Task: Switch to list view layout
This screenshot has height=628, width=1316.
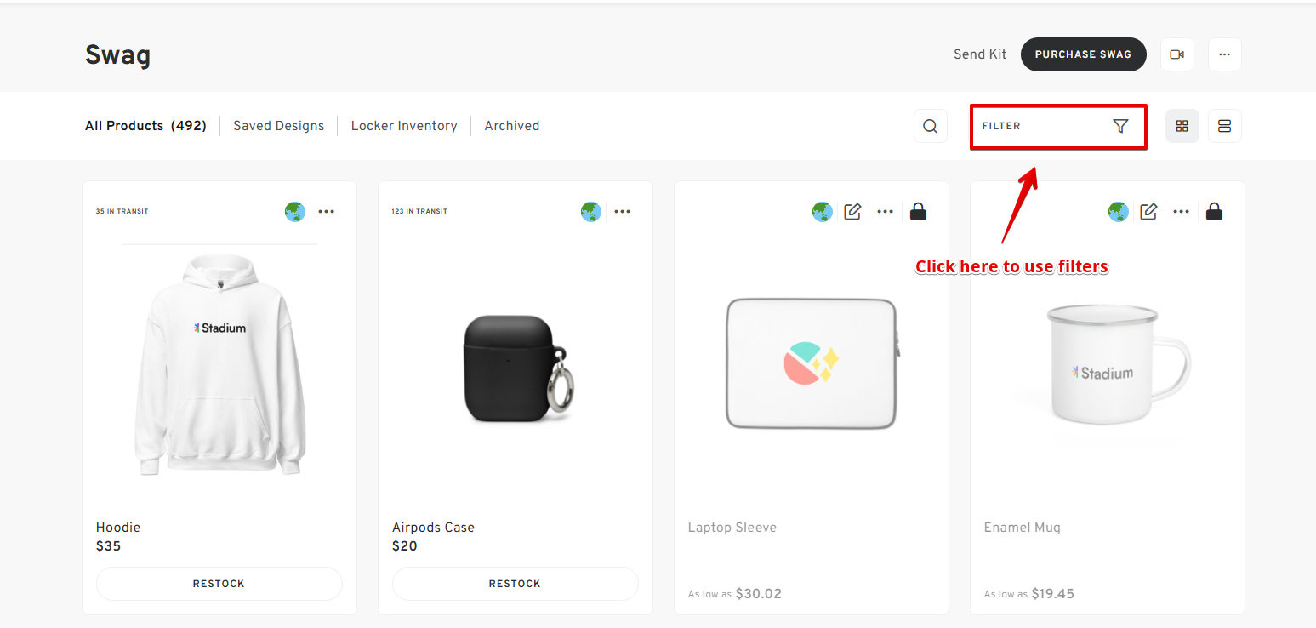Action: pos(1224,126)
